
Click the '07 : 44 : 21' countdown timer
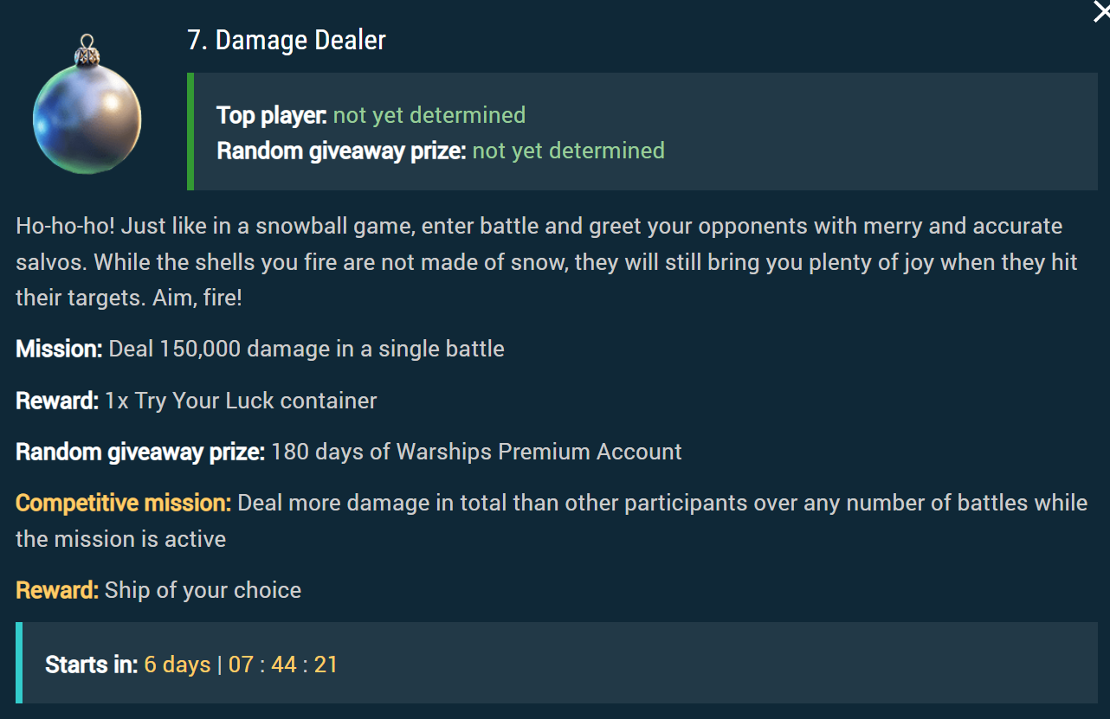283,664
